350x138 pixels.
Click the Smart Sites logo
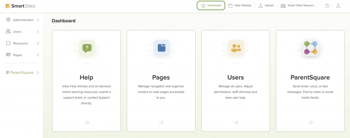tap(20, 6)
